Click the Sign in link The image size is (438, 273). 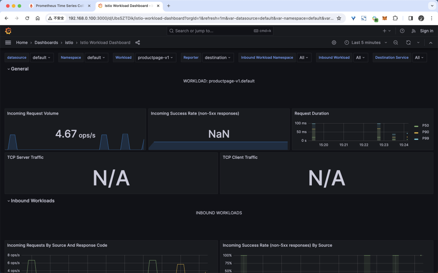[426, 31]
